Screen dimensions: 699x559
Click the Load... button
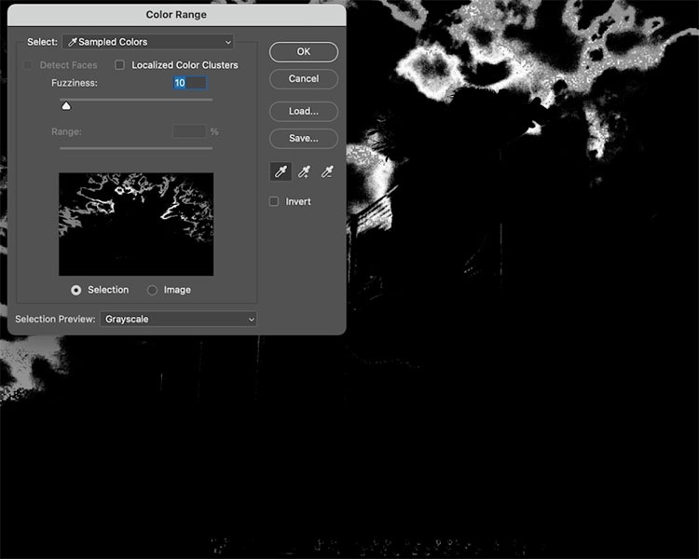(x=304, y=111)
